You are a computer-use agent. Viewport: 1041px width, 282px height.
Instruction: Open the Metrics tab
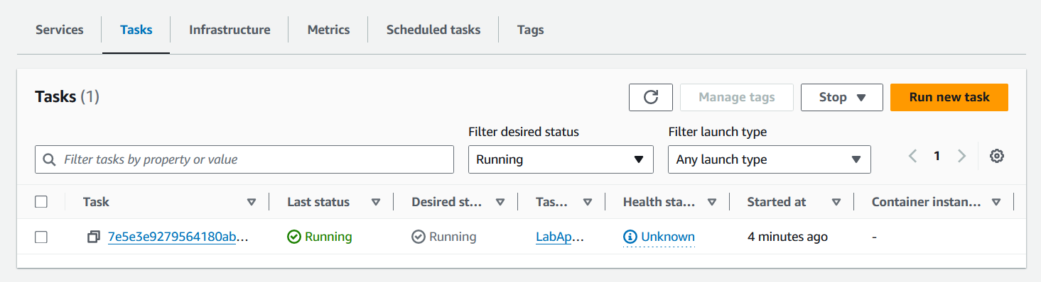(328, 30)
